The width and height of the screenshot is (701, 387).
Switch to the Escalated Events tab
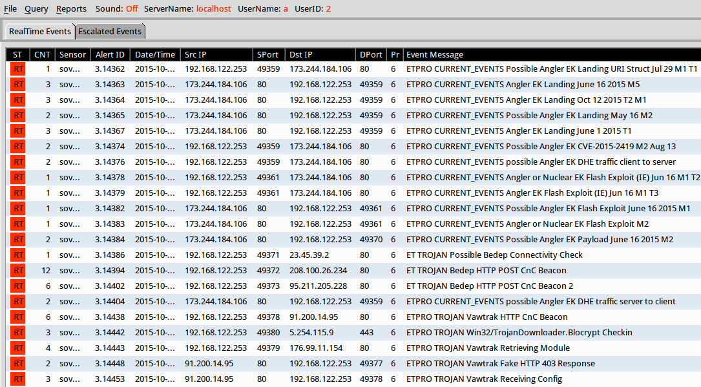[110, 31]
